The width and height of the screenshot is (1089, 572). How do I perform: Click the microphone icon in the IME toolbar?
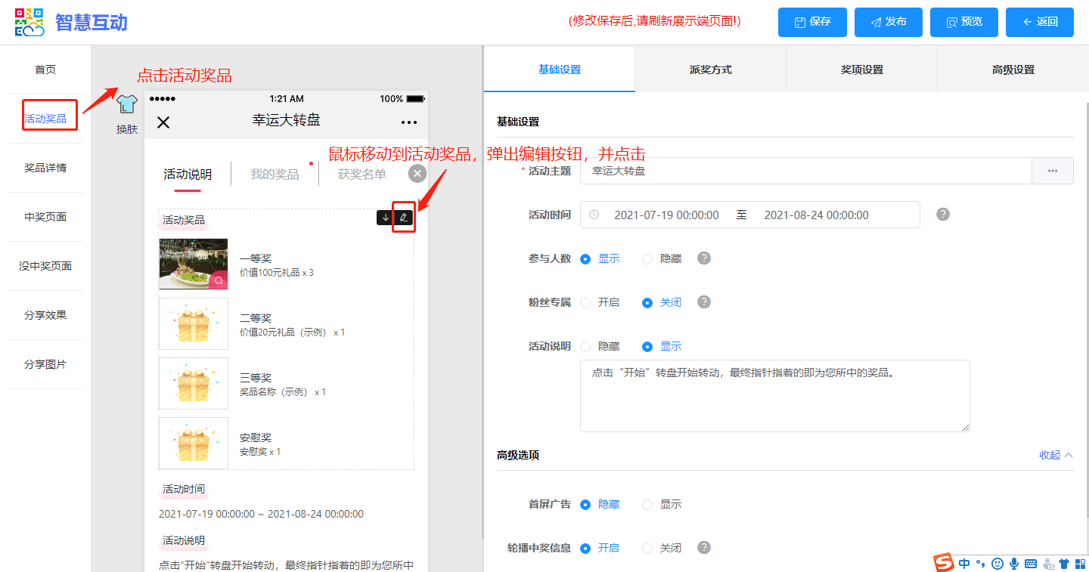coord(1014,564)
